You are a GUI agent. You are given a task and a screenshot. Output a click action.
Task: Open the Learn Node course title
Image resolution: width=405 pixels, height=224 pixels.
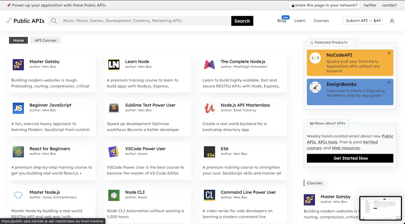[x=137, y=61]
